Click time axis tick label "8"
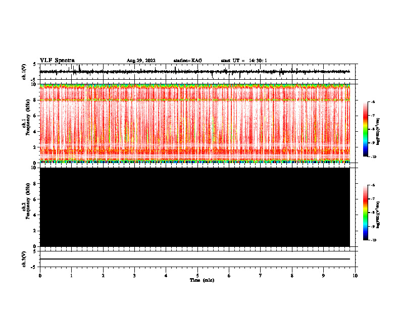The image size is (400, 309). point(292,276)
